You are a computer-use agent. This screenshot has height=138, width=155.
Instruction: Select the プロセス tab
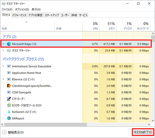tap(6, 15)
